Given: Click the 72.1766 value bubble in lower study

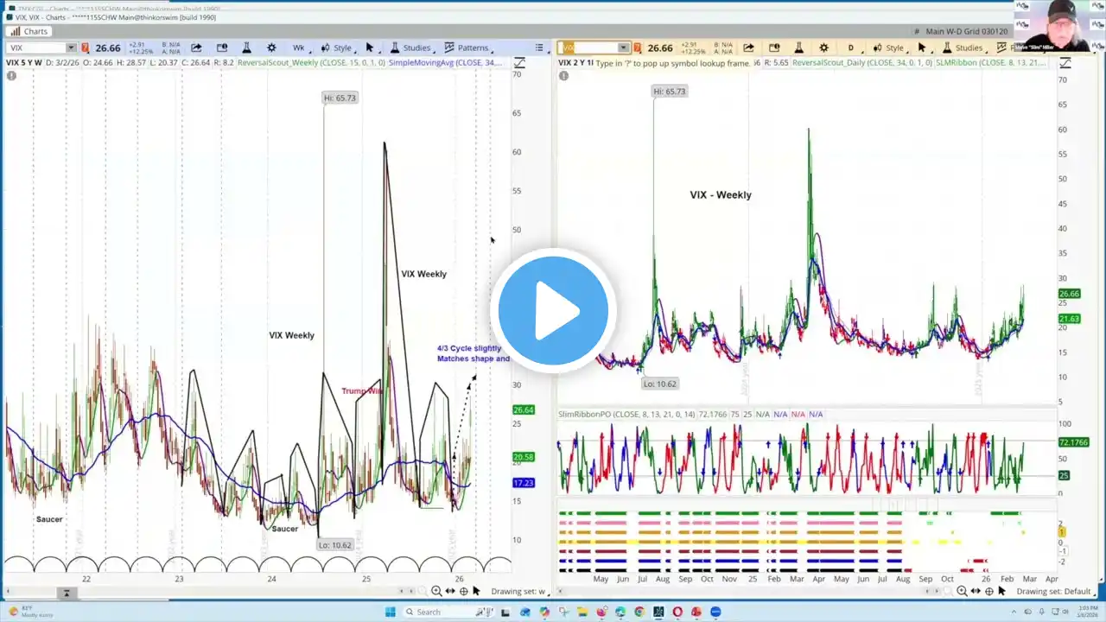Looking at the screenshot, I should click(1072, 442).
